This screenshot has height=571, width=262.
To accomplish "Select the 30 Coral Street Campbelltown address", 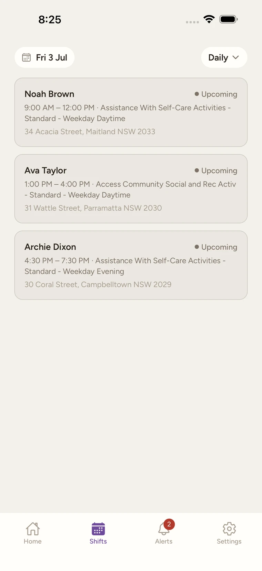I will (98, 284).
